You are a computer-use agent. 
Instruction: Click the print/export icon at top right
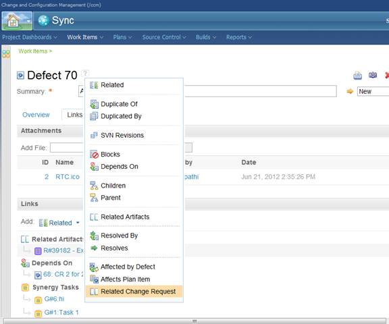(357, 76)
